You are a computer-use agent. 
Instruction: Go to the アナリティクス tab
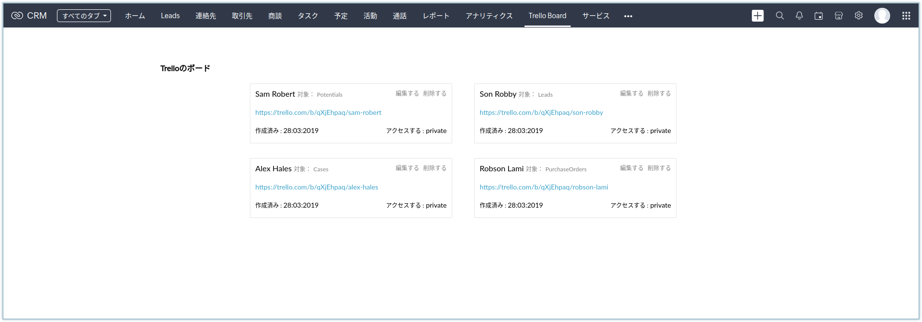(489, 16)
